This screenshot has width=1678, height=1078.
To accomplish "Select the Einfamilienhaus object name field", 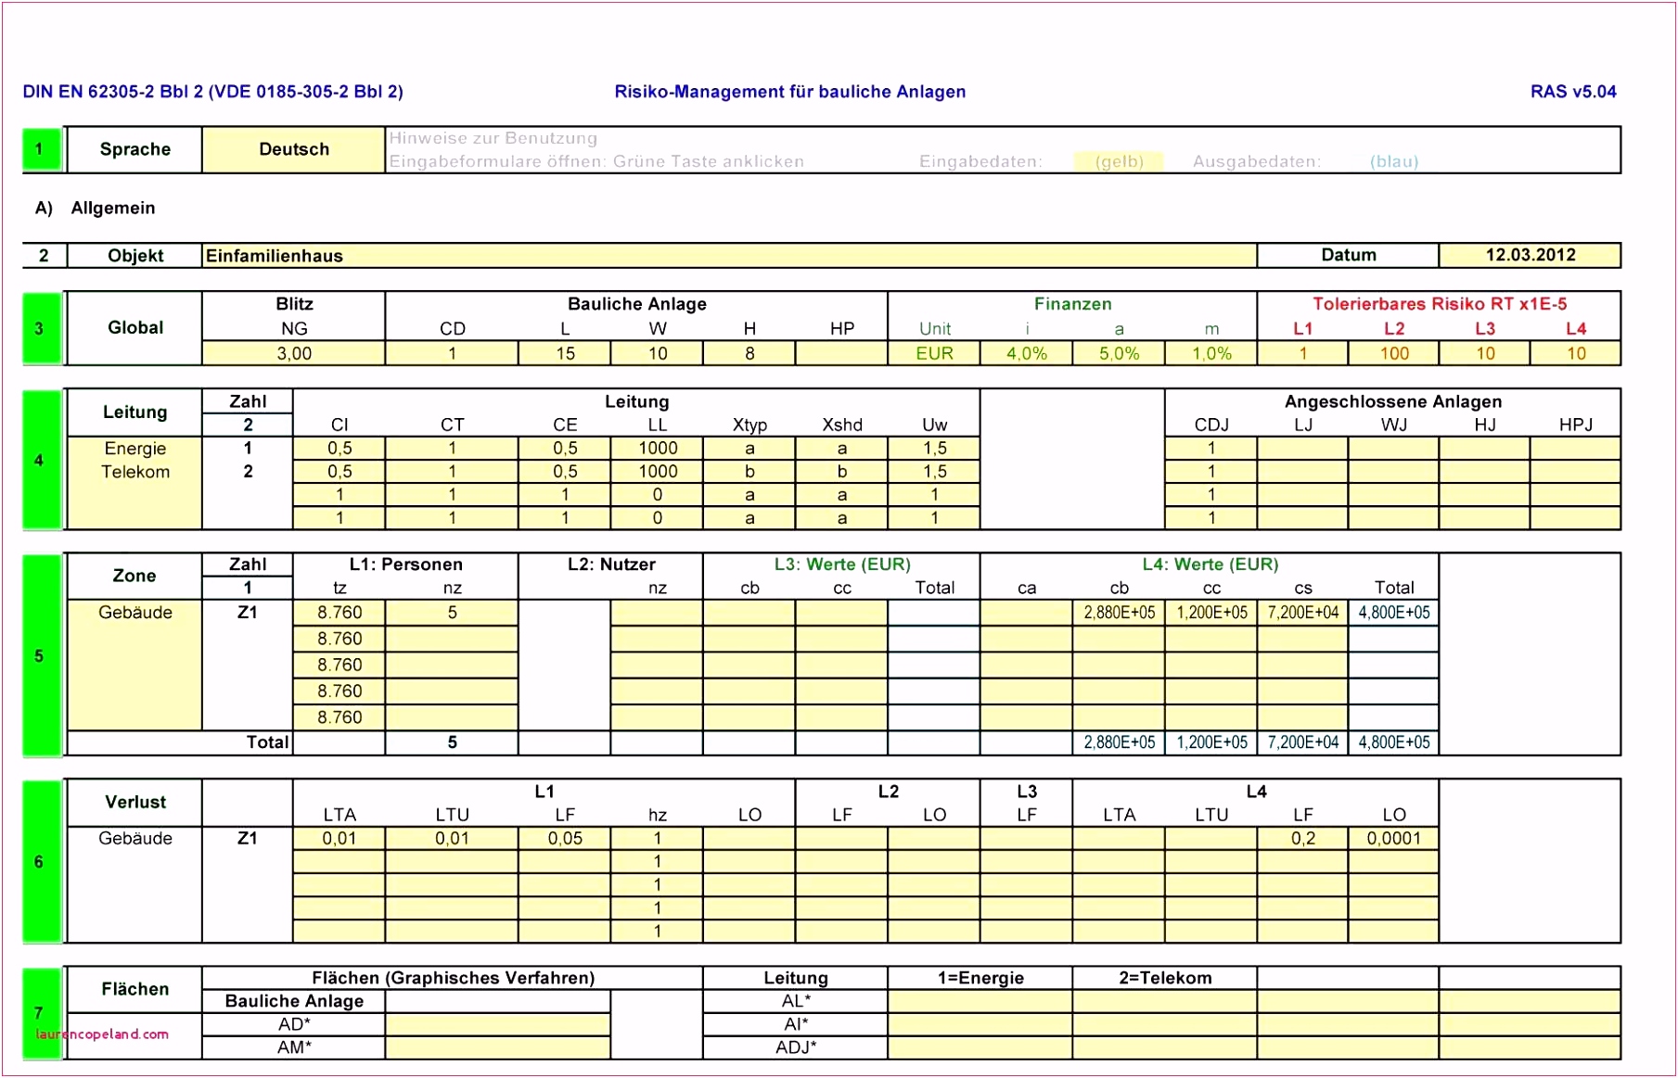I will pyautogui.click(x=728, y=256).
